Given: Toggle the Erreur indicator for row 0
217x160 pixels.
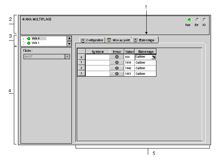Looking at the screenshot, I should pos(117,57).
